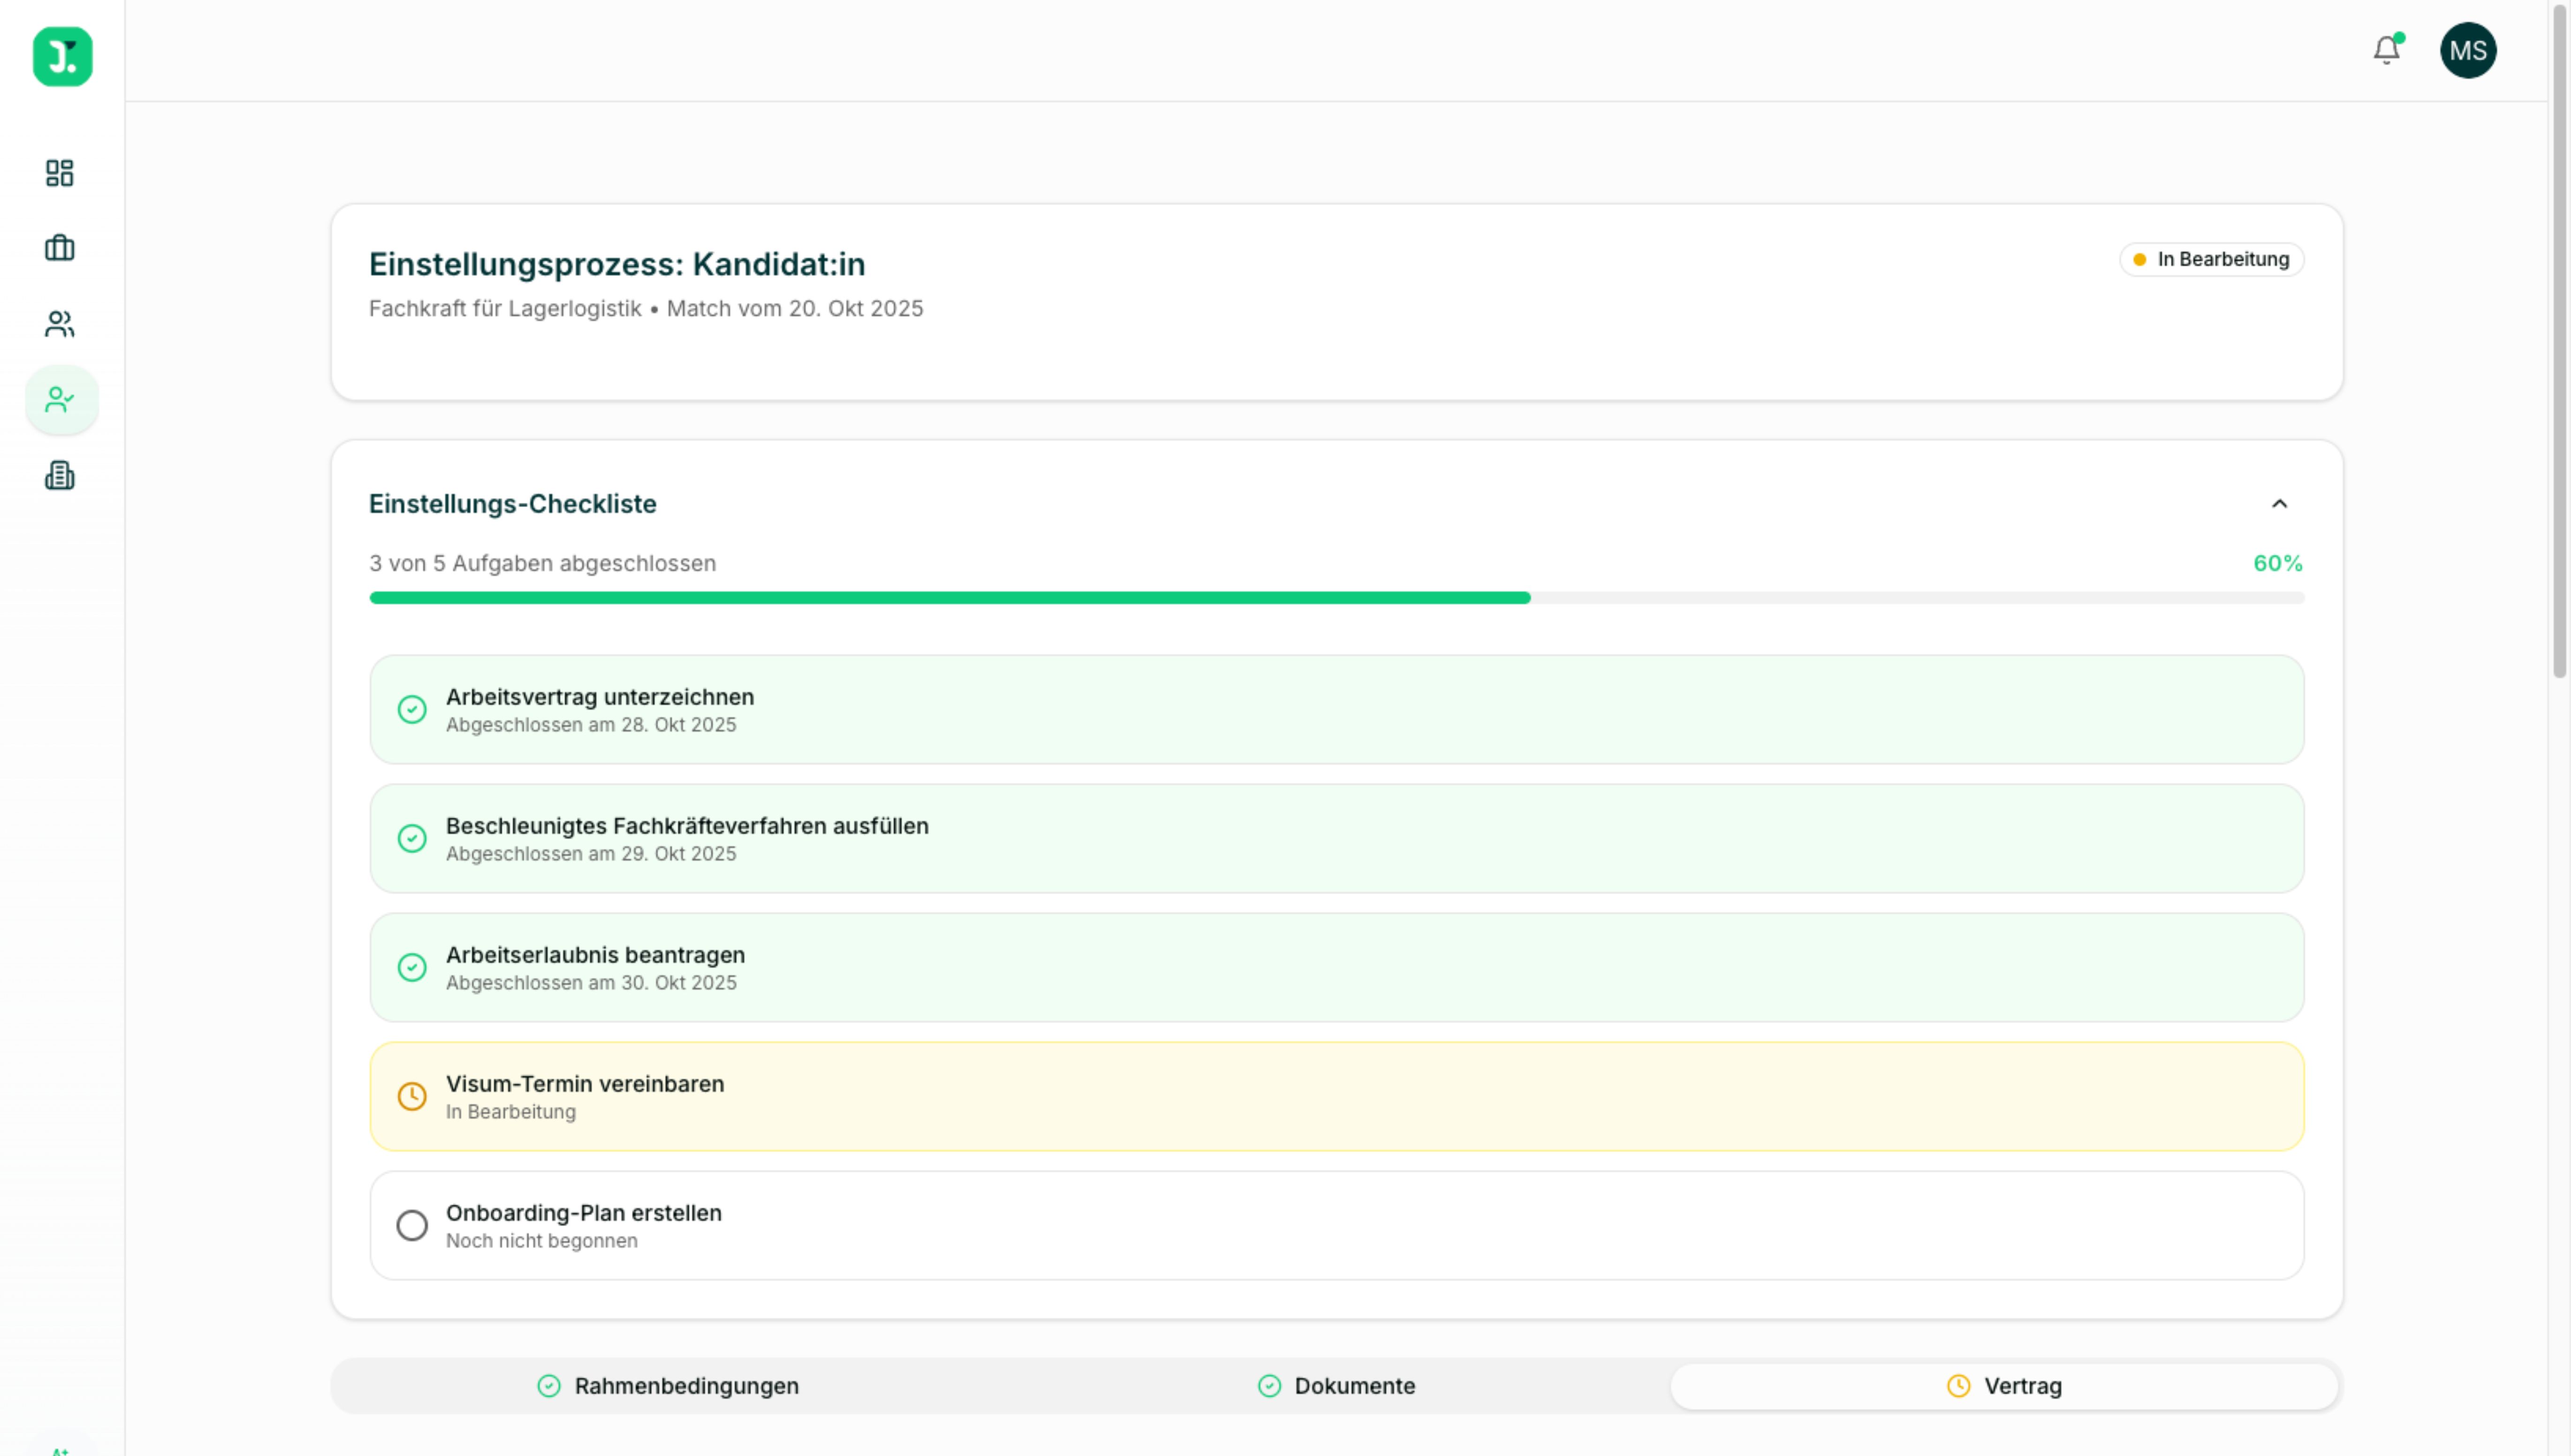
Task: Open the dashboard grid icon in sidebar
Action: [x=60, y=173]
